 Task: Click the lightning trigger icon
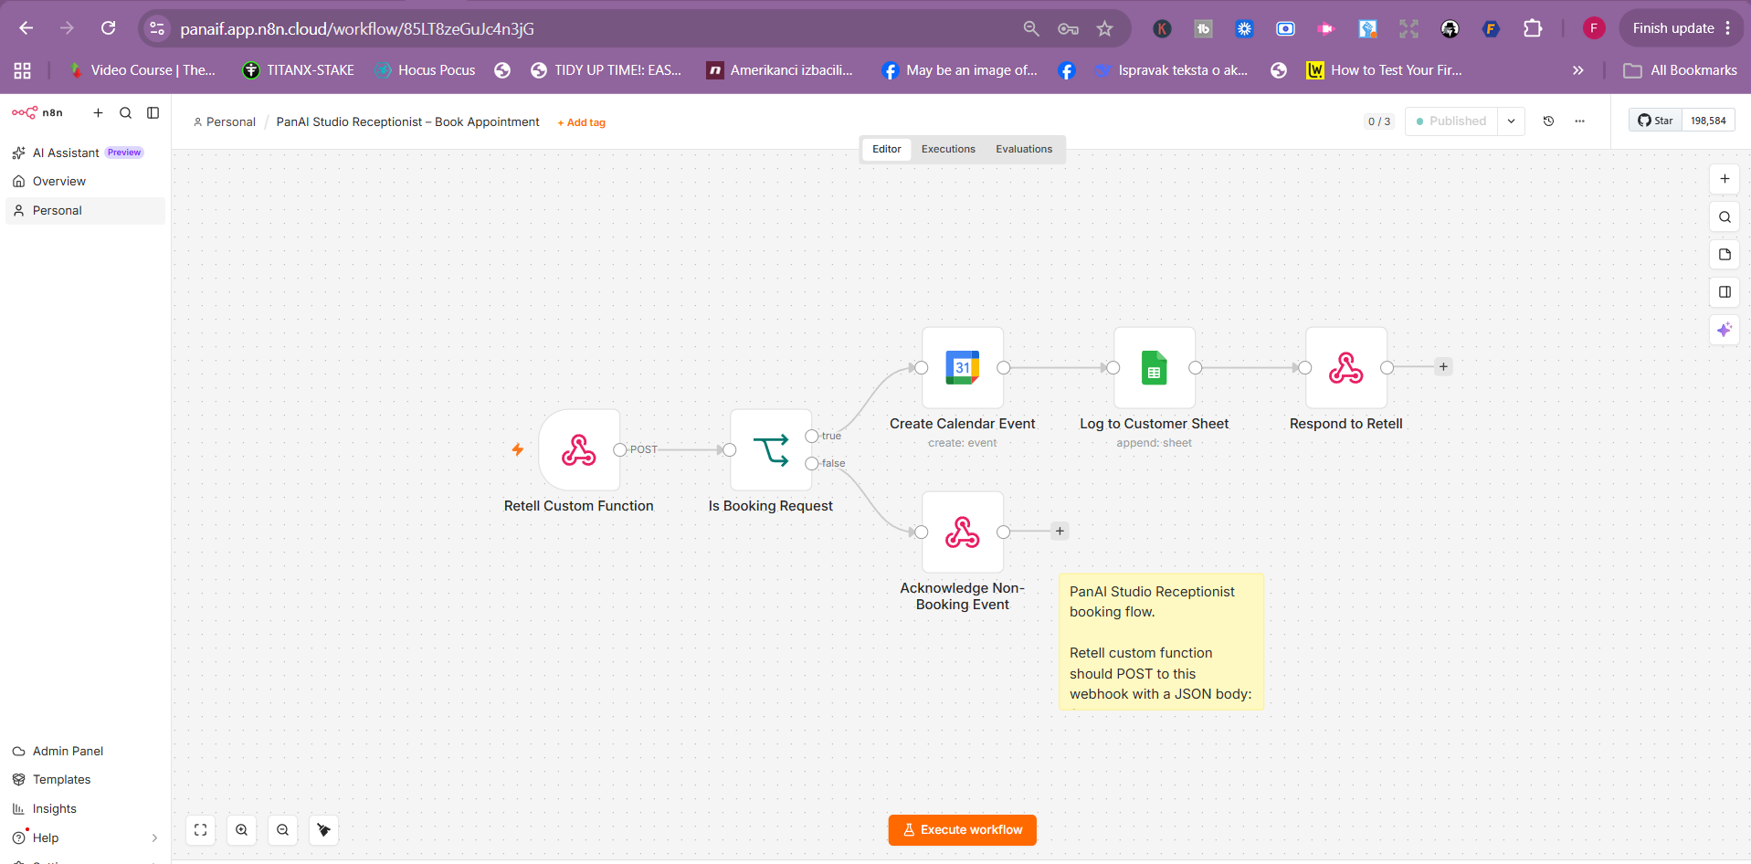click(518, 449)
